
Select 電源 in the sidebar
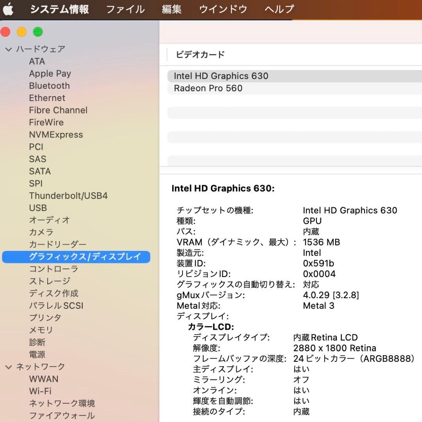[x=38, y=354]
